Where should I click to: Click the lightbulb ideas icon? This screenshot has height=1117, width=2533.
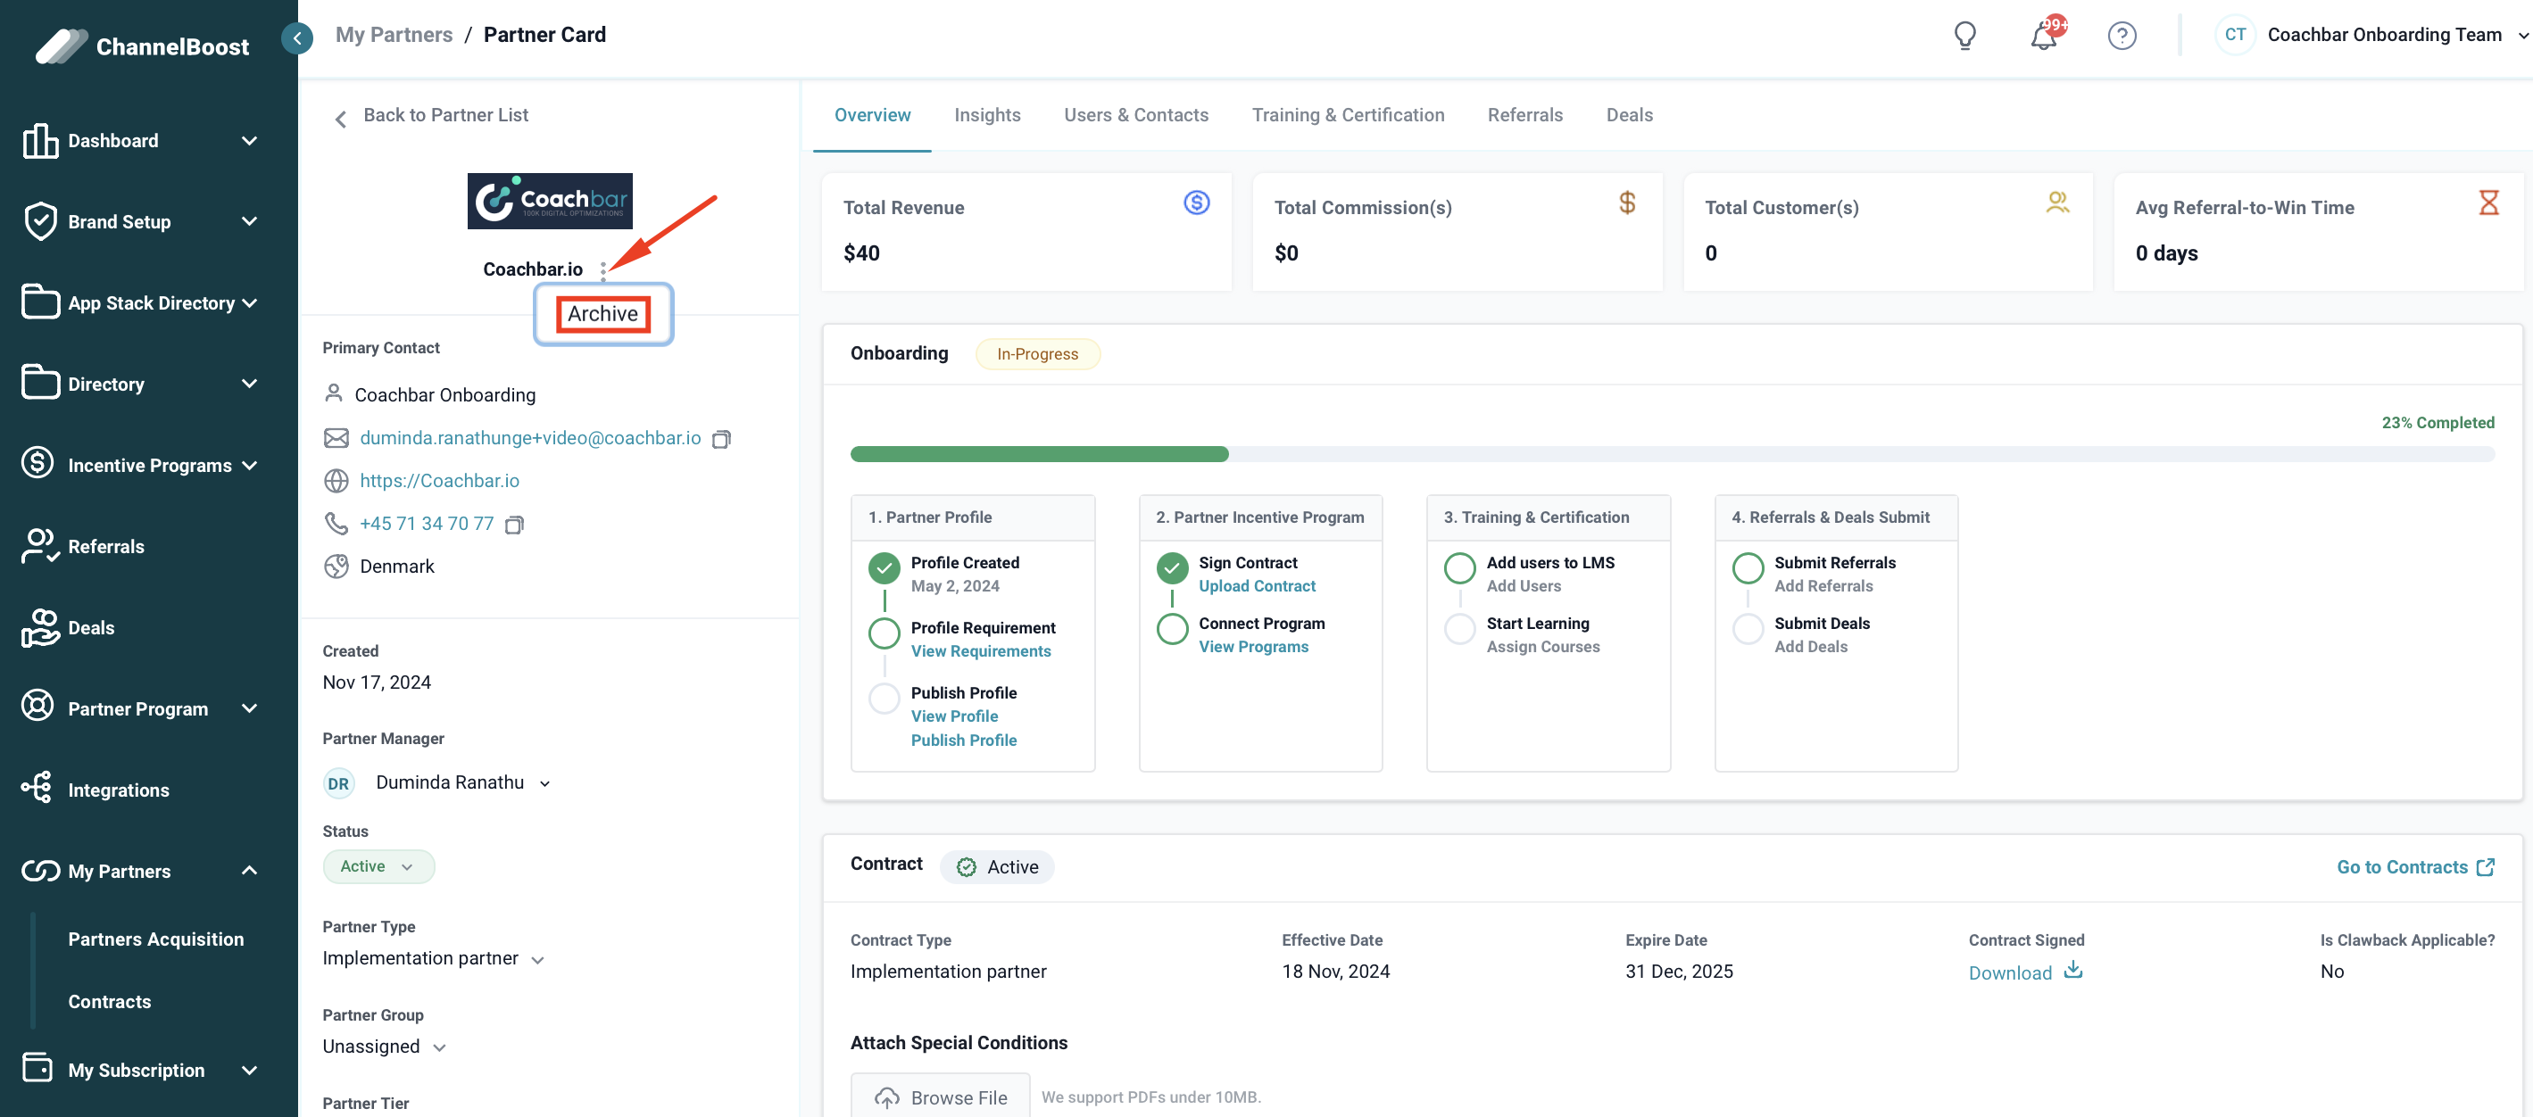coord(1964,36)
